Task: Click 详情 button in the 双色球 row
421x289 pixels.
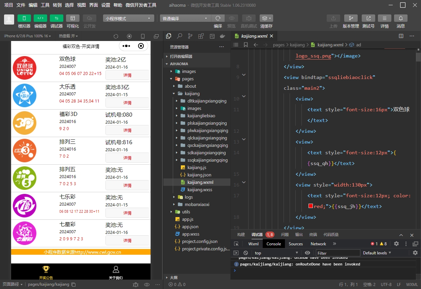Action: coord(127,75)
